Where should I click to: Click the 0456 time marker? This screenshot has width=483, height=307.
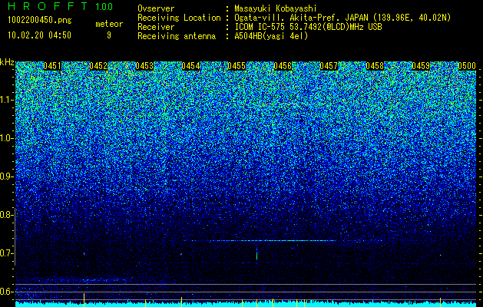(283, 66)
